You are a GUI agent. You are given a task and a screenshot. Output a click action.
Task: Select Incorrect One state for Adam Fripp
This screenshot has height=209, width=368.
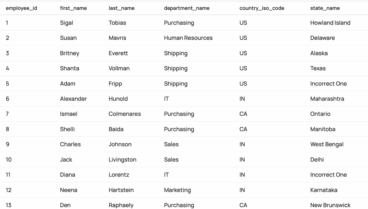(x=329, y=84)
